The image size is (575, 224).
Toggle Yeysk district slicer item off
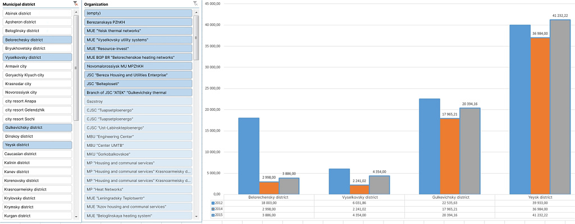[36, 145]
